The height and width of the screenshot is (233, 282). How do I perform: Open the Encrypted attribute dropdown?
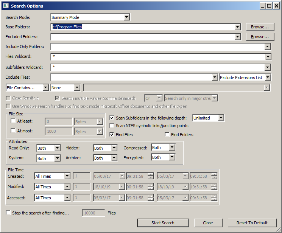point(172,157)
